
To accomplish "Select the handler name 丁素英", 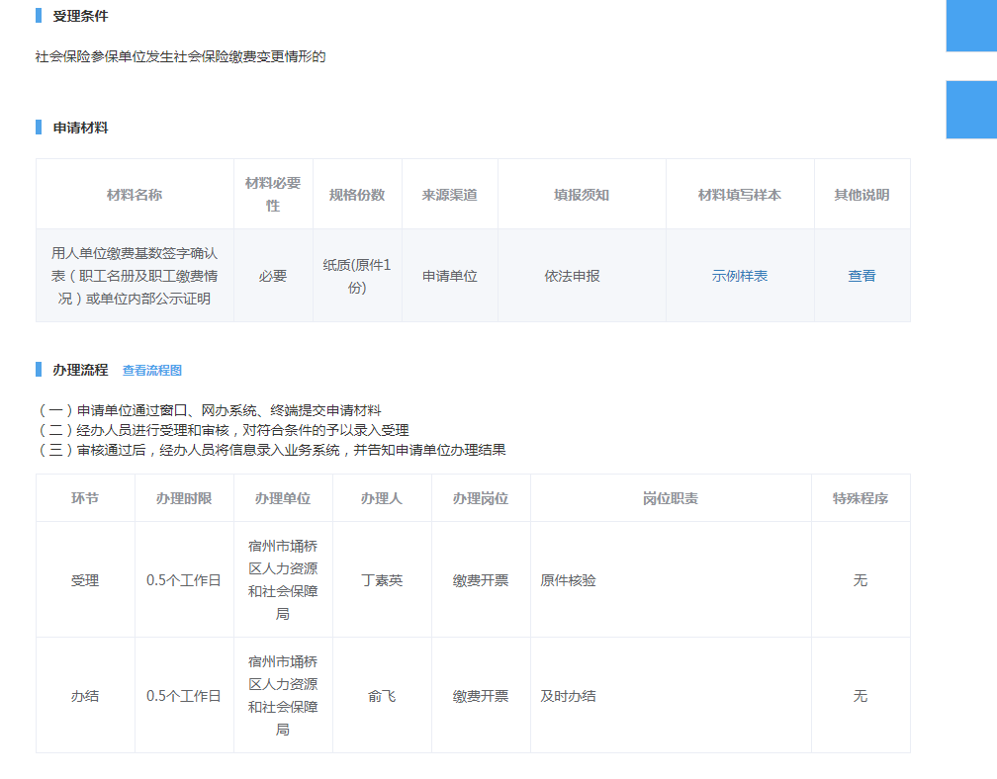I will click(382, 580).
